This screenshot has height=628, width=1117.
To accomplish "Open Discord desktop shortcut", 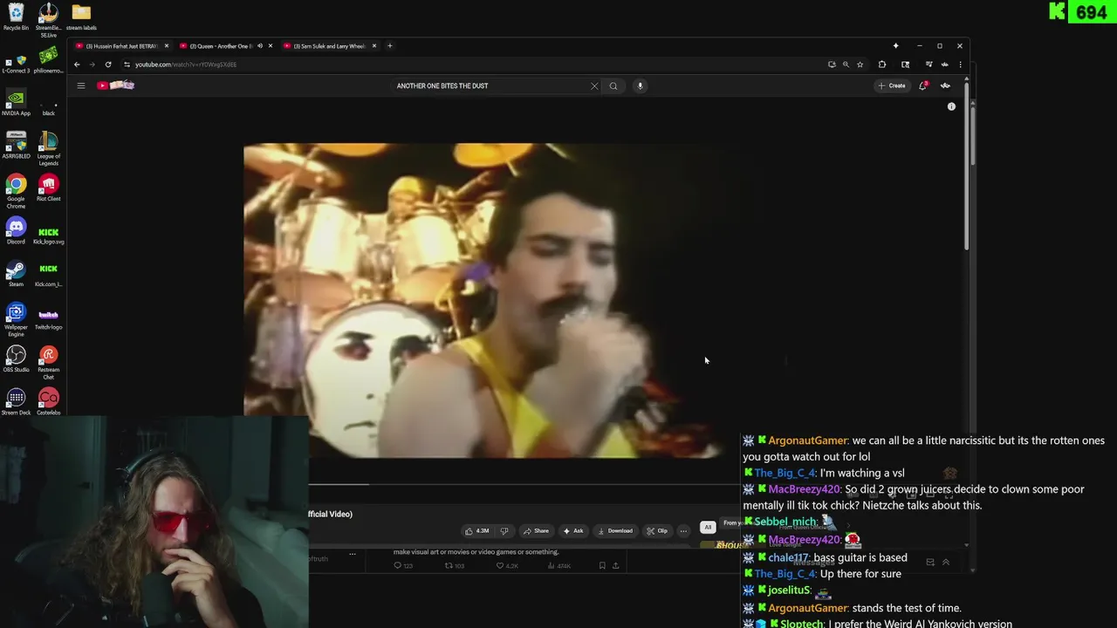I will click(x=16, y=231).
